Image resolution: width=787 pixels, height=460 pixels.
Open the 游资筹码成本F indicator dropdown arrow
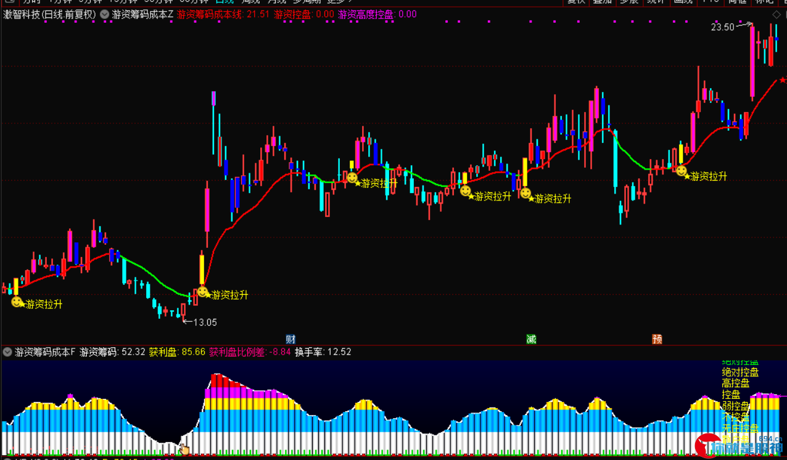point(7,352)
